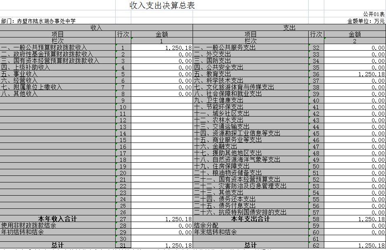This screenshot has height=250, width=386.
Task: Select the 本年收入合计 cell
Action: [58, 219]
